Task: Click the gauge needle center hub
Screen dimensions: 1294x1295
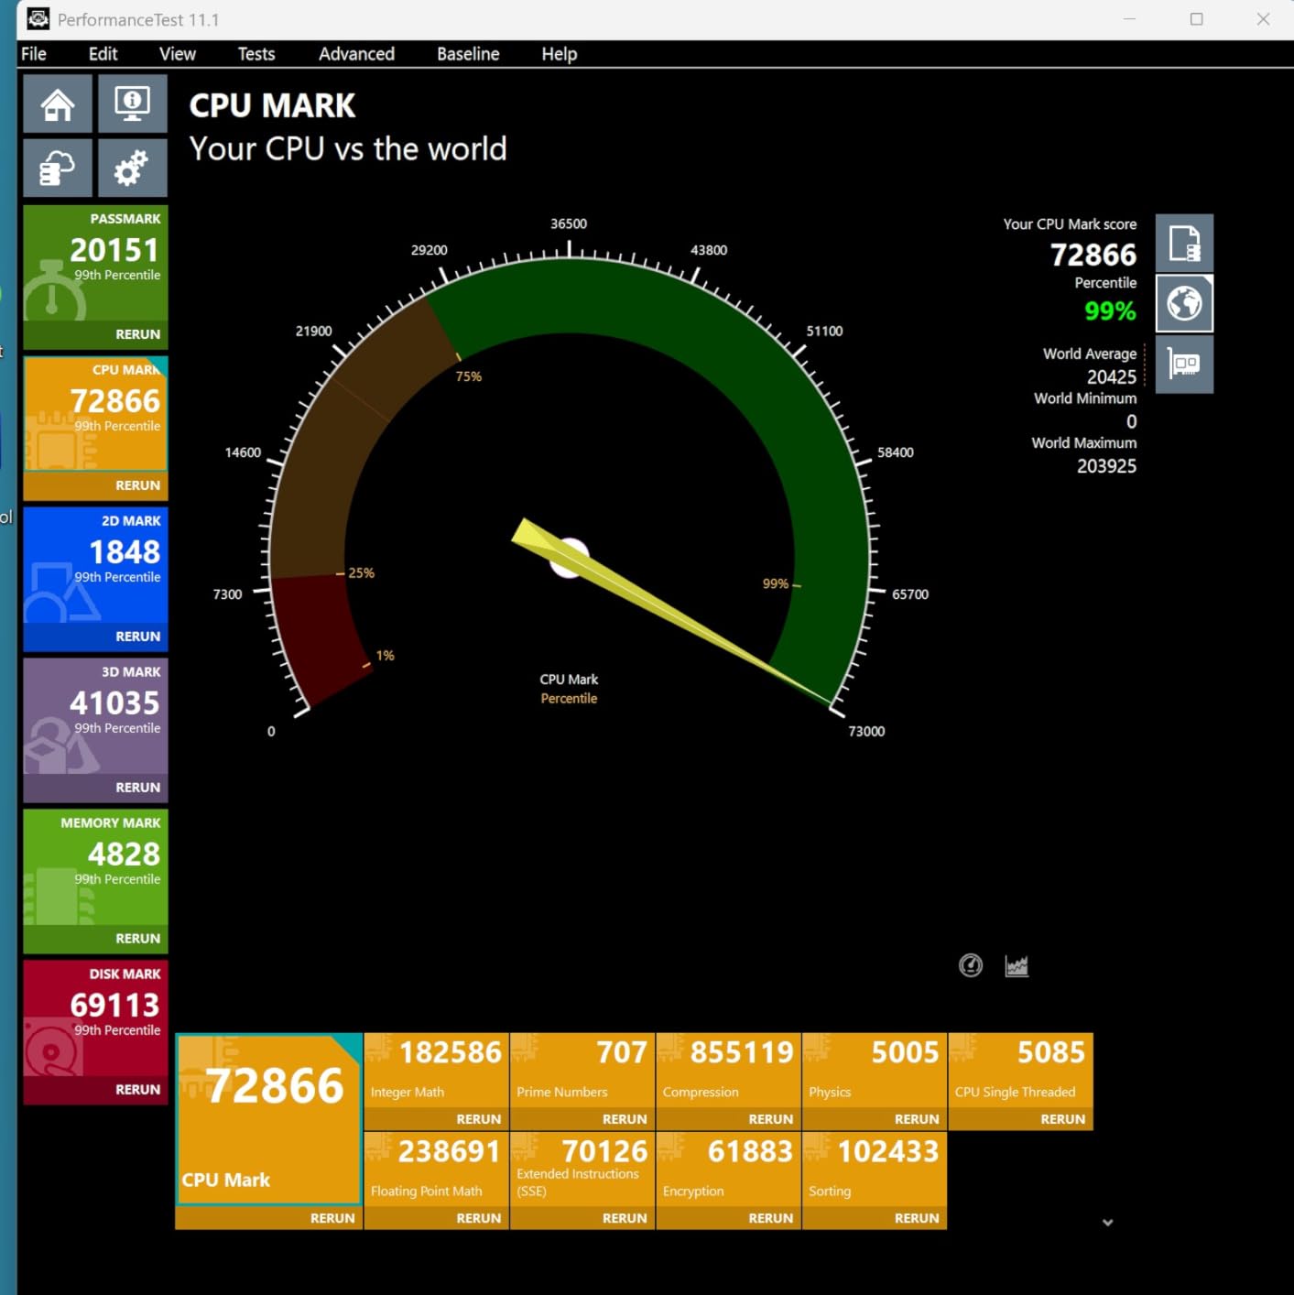Action: (569, 557)
